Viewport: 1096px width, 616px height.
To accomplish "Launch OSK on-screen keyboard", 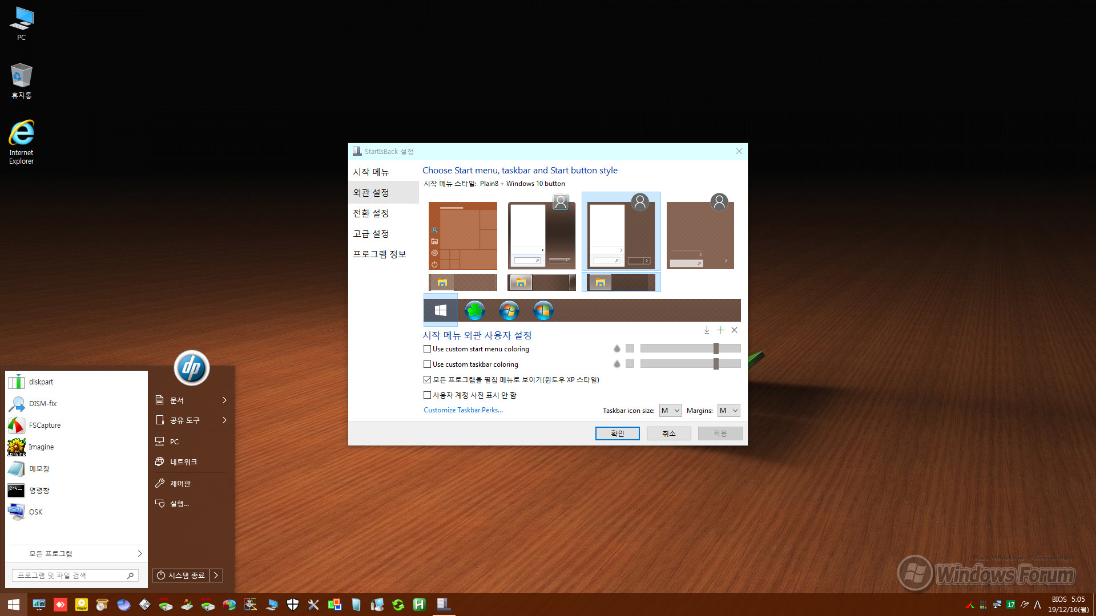I will pos(76,512).
